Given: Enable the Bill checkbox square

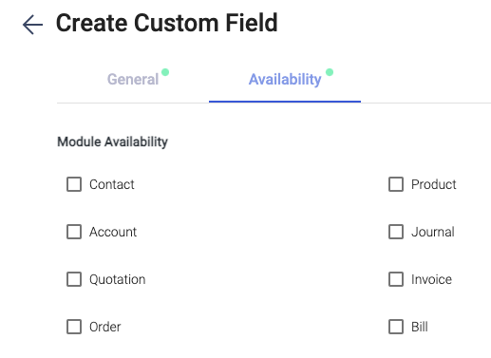Looking at the screenshot, I should click(x=396, y=327).
